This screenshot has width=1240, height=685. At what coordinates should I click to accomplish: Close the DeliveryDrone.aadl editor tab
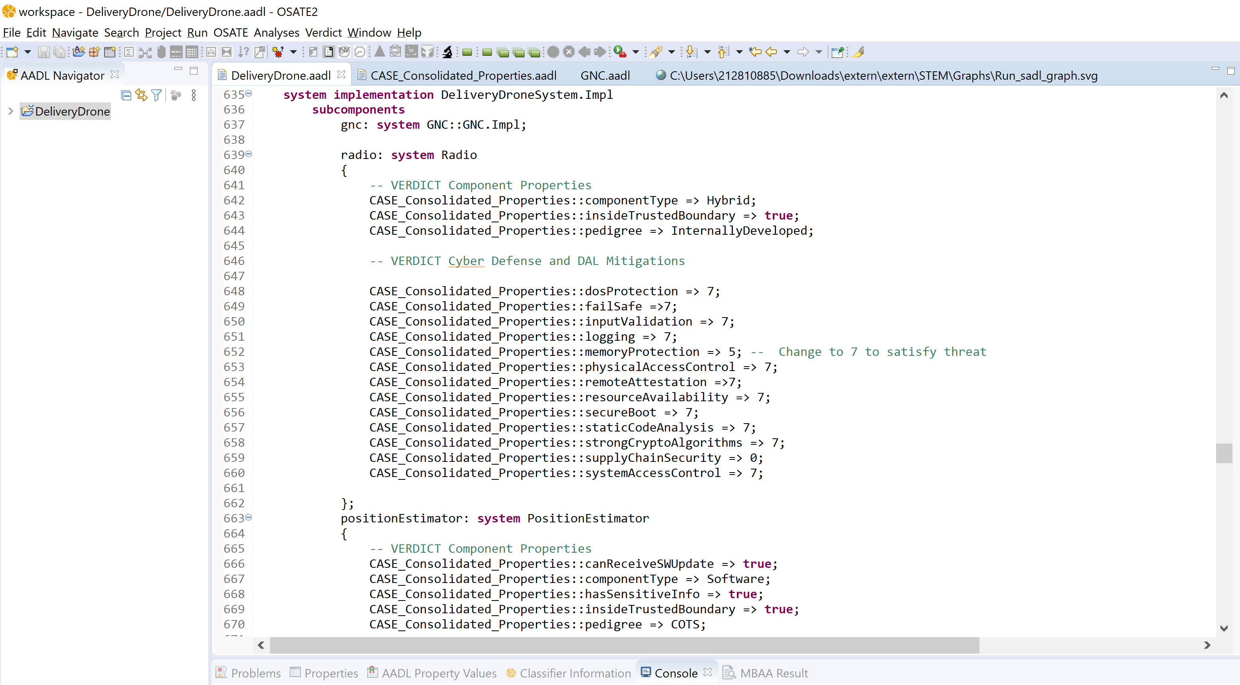tap(341, 75)
